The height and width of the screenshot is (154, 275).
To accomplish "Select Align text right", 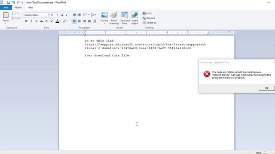I will click(x=84, y=21).
